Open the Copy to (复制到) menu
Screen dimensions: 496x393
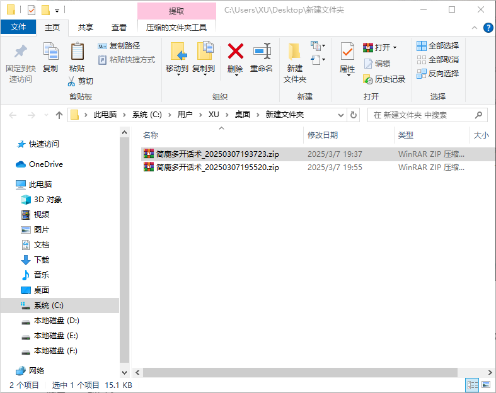[x=204, y=59]
